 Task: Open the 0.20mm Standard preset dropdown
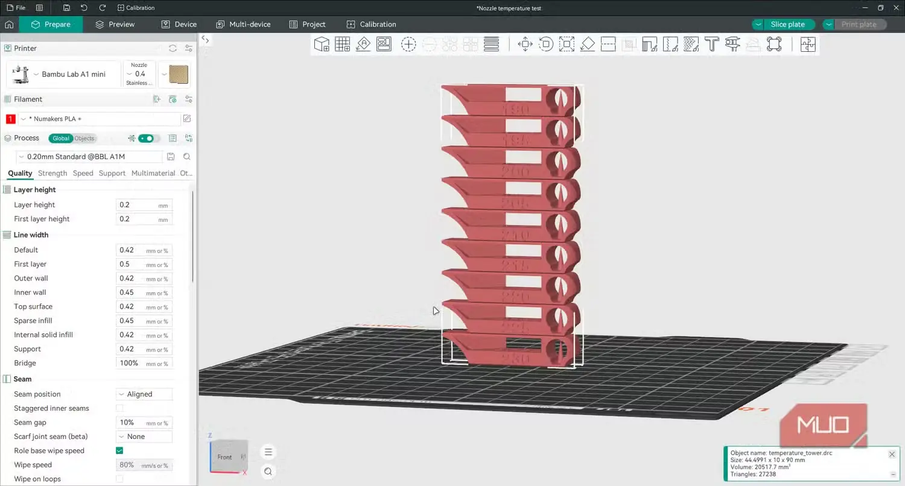click(89, 157)
